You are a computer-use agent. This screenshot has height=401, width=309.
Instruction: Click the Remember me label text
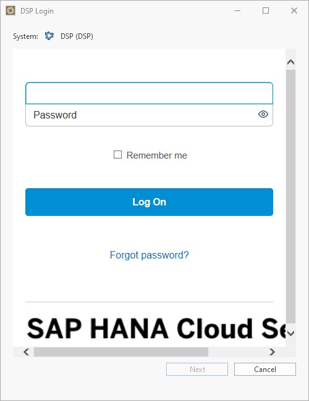(x=157, y=155)
